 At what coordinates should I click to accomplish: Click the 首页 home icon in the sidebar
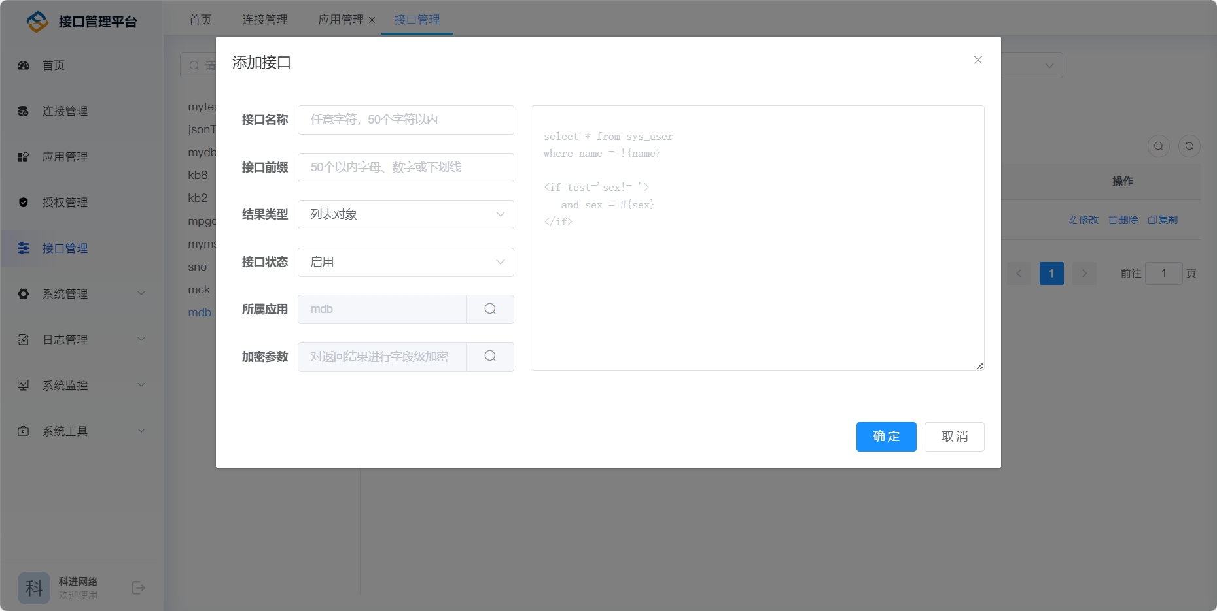click(x=24, y=65)
